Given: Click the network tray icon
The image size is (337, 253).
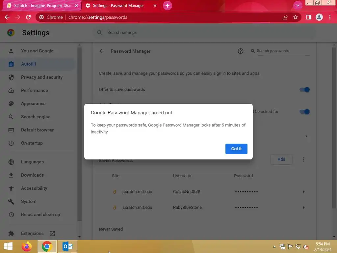Looking at the screenshot, I should point(298,247).
